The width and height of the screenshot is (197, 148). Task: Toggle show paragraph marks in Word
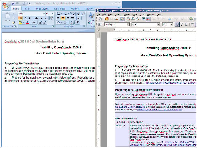click(x=78, y=23)
